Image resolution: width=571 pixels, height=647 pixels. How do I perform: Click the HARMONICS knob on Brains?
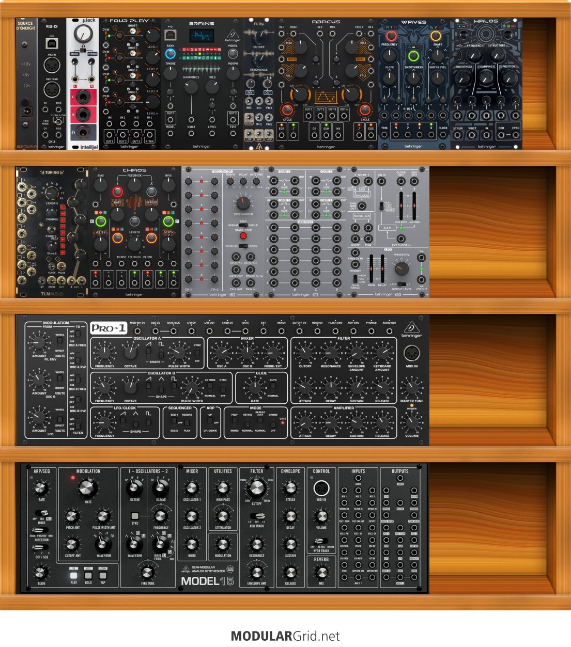click(x=191, y=87)
